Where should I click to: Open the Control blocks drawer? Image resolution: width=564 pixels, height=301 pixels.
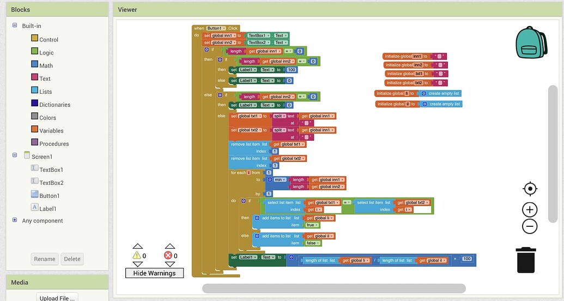tap(48, 39)
